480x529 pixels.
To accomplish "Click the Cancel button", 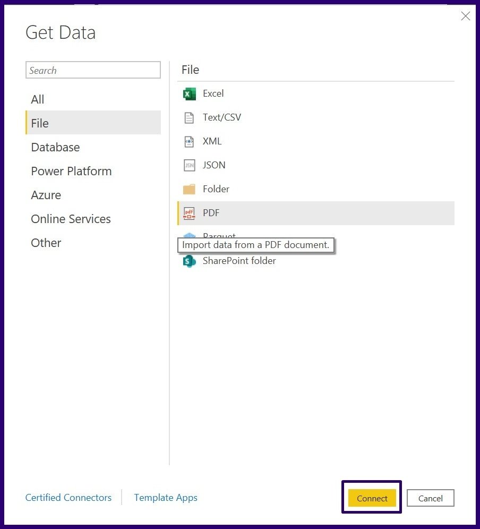I will pos(430,498).
